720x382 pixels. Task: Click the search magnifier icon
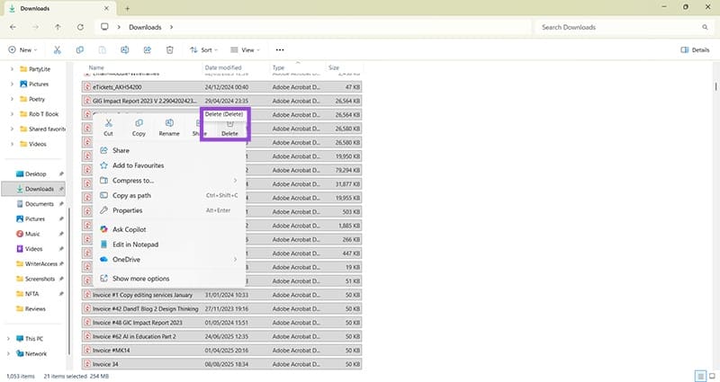(x=705, y=27)
